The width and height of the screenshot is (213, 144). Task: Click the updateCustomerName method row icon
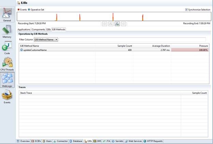(x=22, y=50)
